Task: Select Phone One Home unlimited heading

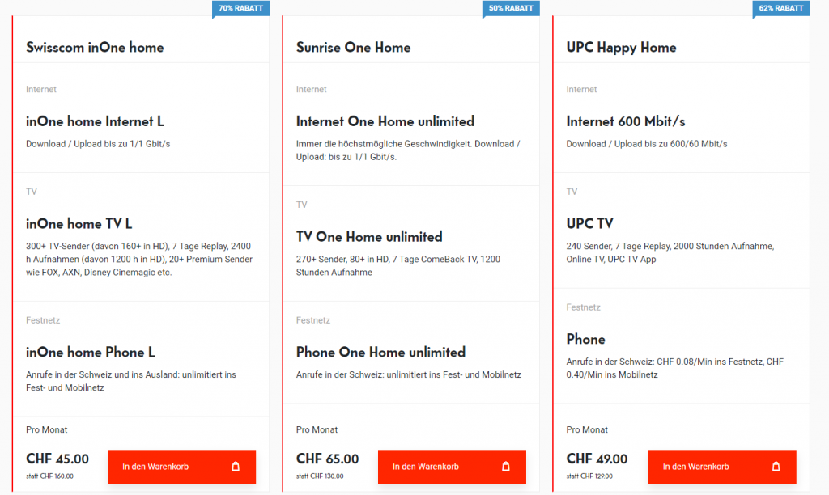Action: point(380,353)
